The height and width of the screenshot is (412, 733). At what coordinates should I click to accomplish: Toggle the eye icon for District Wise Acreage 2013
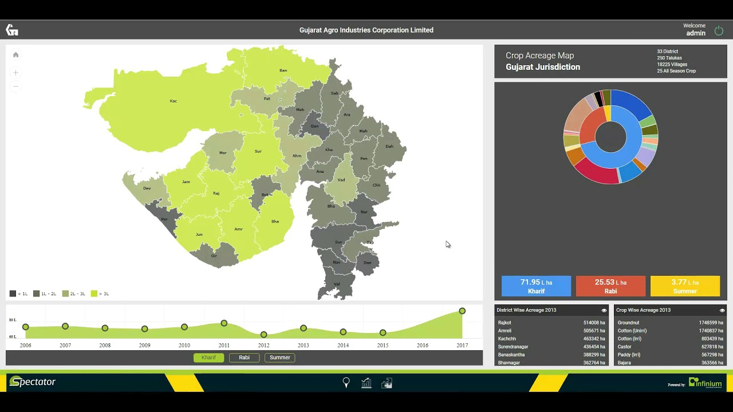(x=604, y=310)
